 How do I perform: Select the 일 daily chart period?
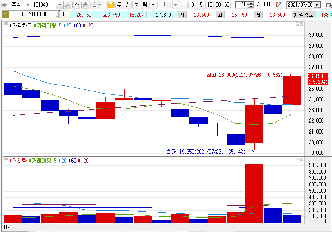[x=110, y=4]
